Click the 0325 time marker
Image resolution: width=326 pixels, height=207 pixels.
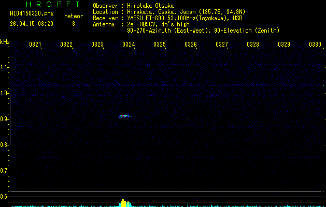tap(160, 45)
